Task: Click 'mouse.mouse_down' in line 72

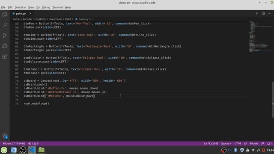Action: point(83,89)
